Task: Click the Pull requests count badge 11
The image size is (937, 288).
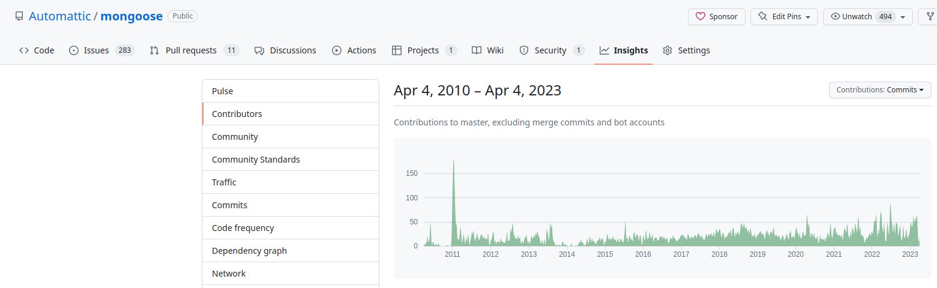Action: point(232,50)
